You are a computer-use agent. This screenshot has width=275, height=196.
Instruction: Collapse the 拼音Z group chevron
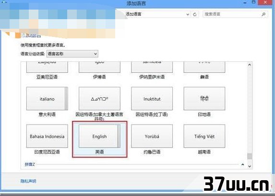pyautogui.click(x=243, y=164)
